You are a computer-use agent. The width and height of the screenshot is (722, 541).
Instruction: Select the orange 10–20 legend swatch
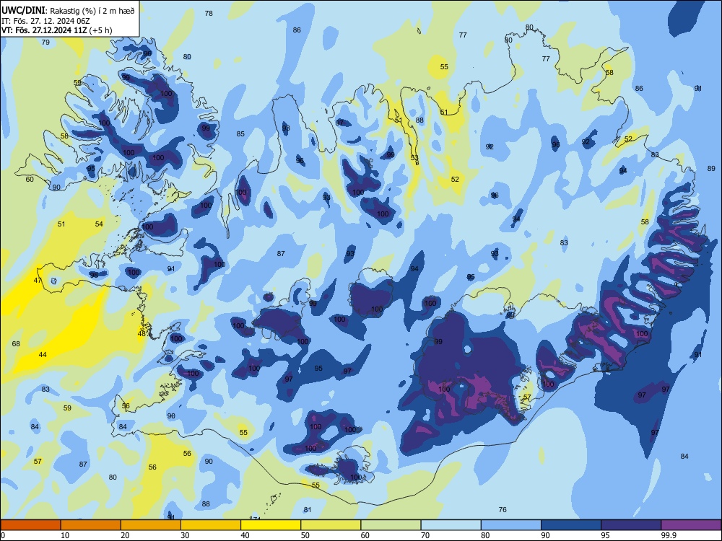pyautogui.click(x=91, y=525)
